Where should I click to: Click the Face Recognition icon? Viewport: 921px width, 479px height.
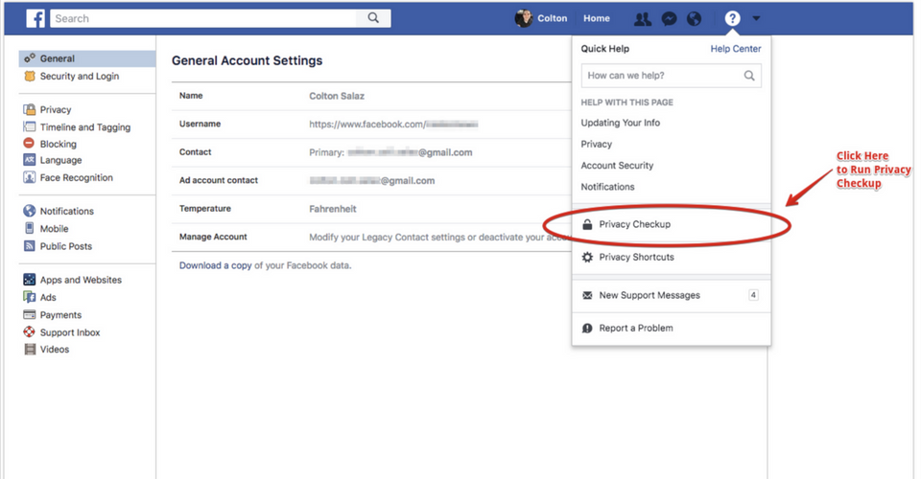point(30,177)
